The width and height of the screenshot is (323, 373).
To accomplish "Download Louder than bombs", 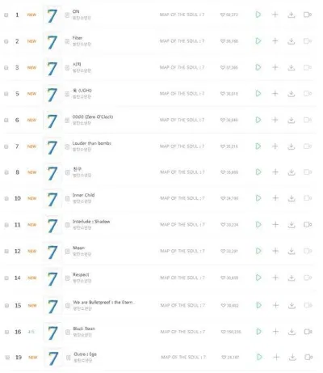I will tap(292, 146).
